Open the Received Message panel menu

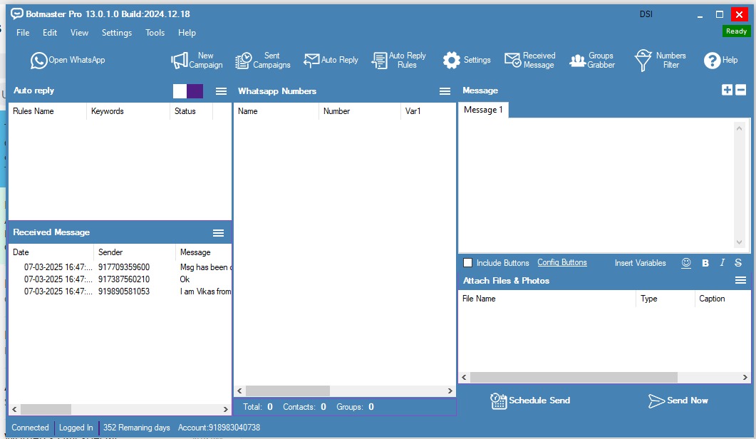pyautogui.click(x=219, y=233)
